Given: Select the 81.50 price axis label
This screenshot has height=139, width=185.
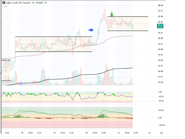Looking at the screenshot, I should [160, 77].
